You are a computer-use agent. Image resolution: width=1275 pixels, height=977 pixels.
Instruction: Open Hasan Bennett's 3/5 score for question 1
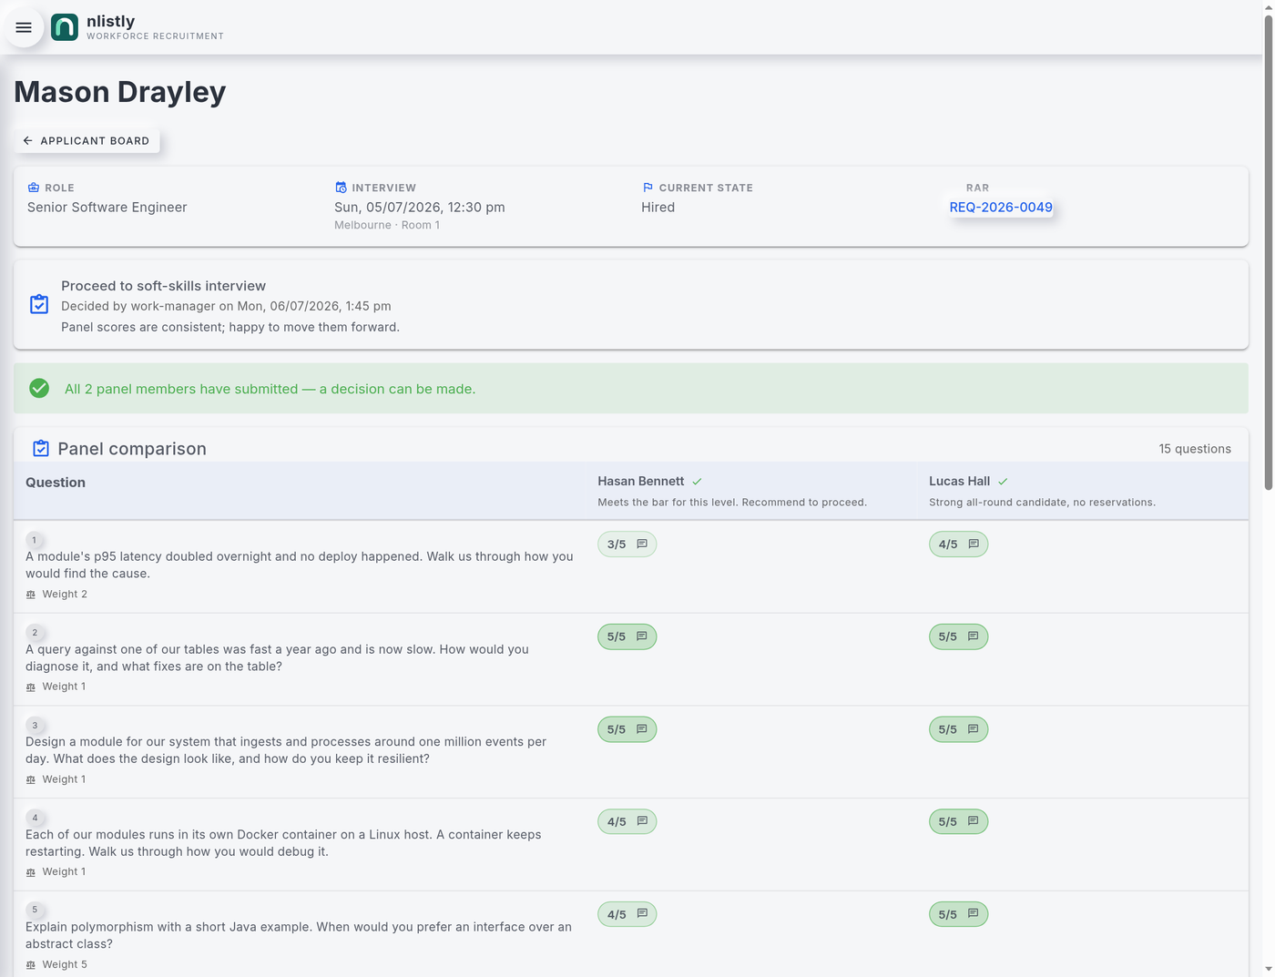627,544
